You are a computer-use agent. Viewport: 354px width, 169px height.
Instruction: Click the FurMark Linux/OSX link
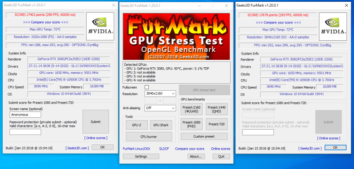(x=136, y=149)
